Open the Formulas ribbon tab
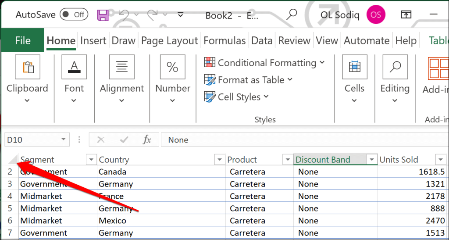The image size is (449, 240). point(224,41)
